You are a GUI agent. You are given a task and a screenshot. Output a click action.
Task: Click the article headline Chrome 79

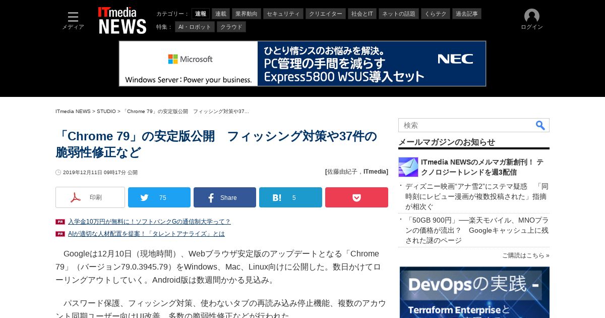pyautogui.click(x=217, y=144)
